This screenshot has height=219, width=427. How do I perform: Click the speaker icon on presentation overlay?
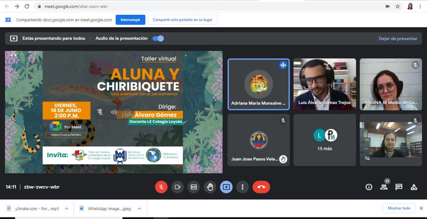[x=114, y=112]
